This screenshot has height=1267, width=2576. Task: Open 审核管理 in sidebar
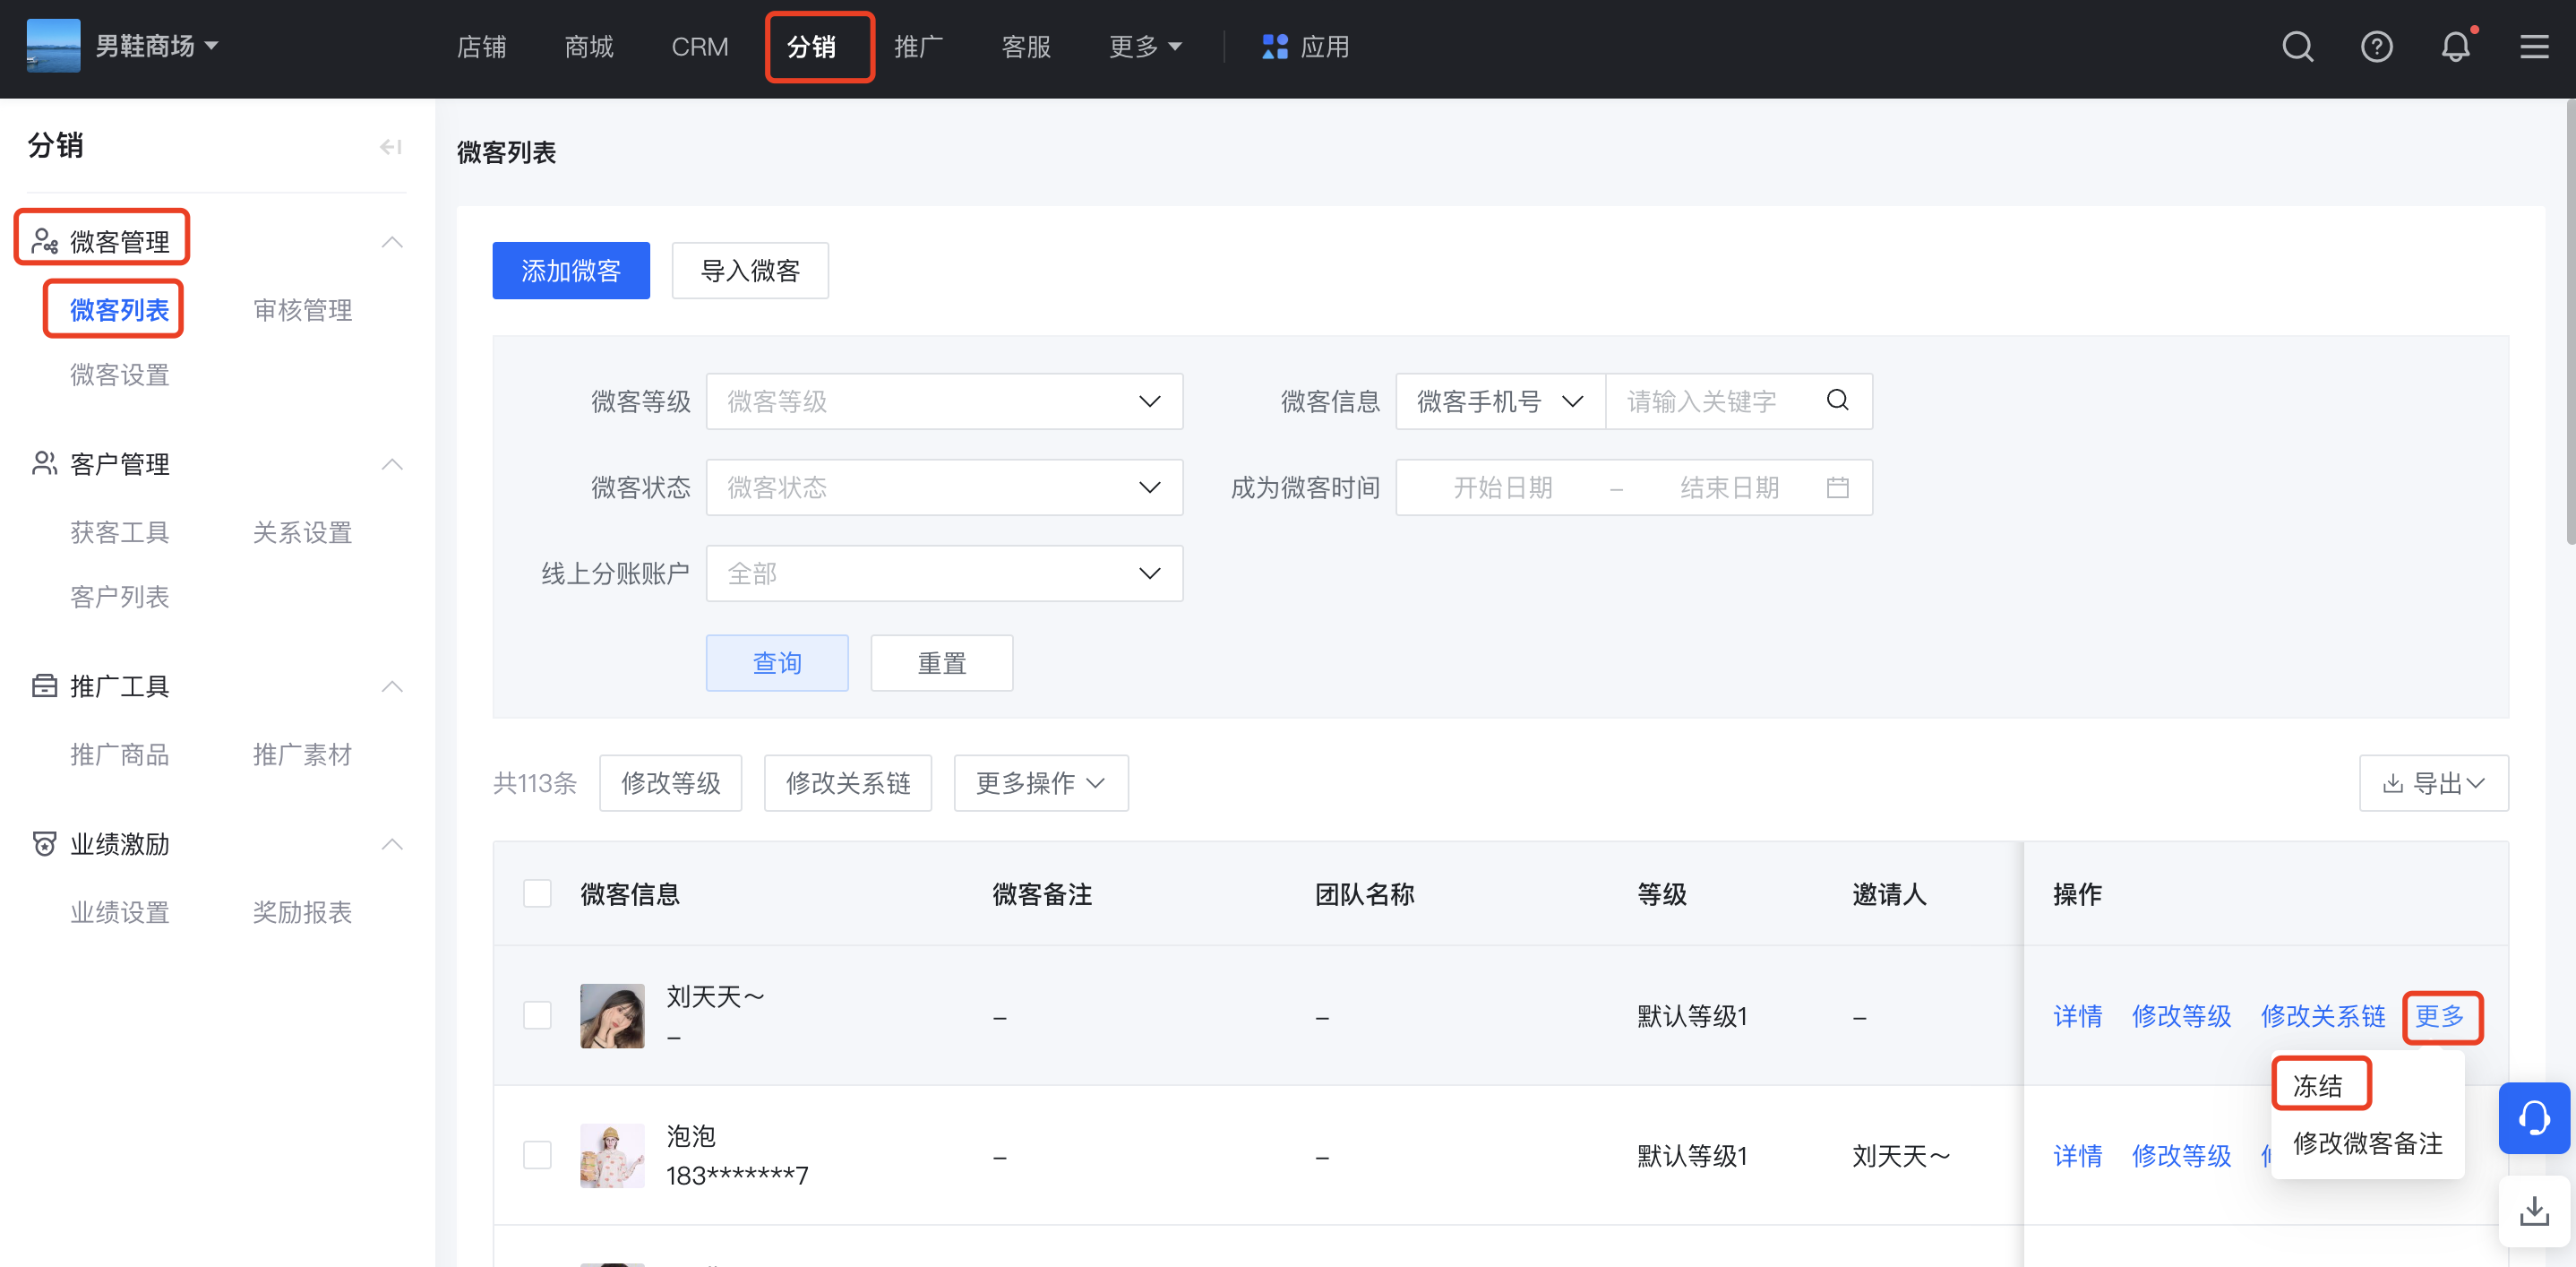pos(302,310)
